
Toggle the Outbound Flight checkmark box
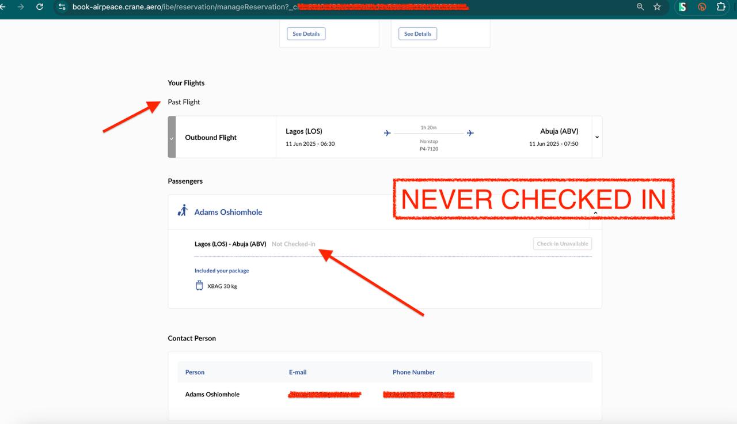172,138
